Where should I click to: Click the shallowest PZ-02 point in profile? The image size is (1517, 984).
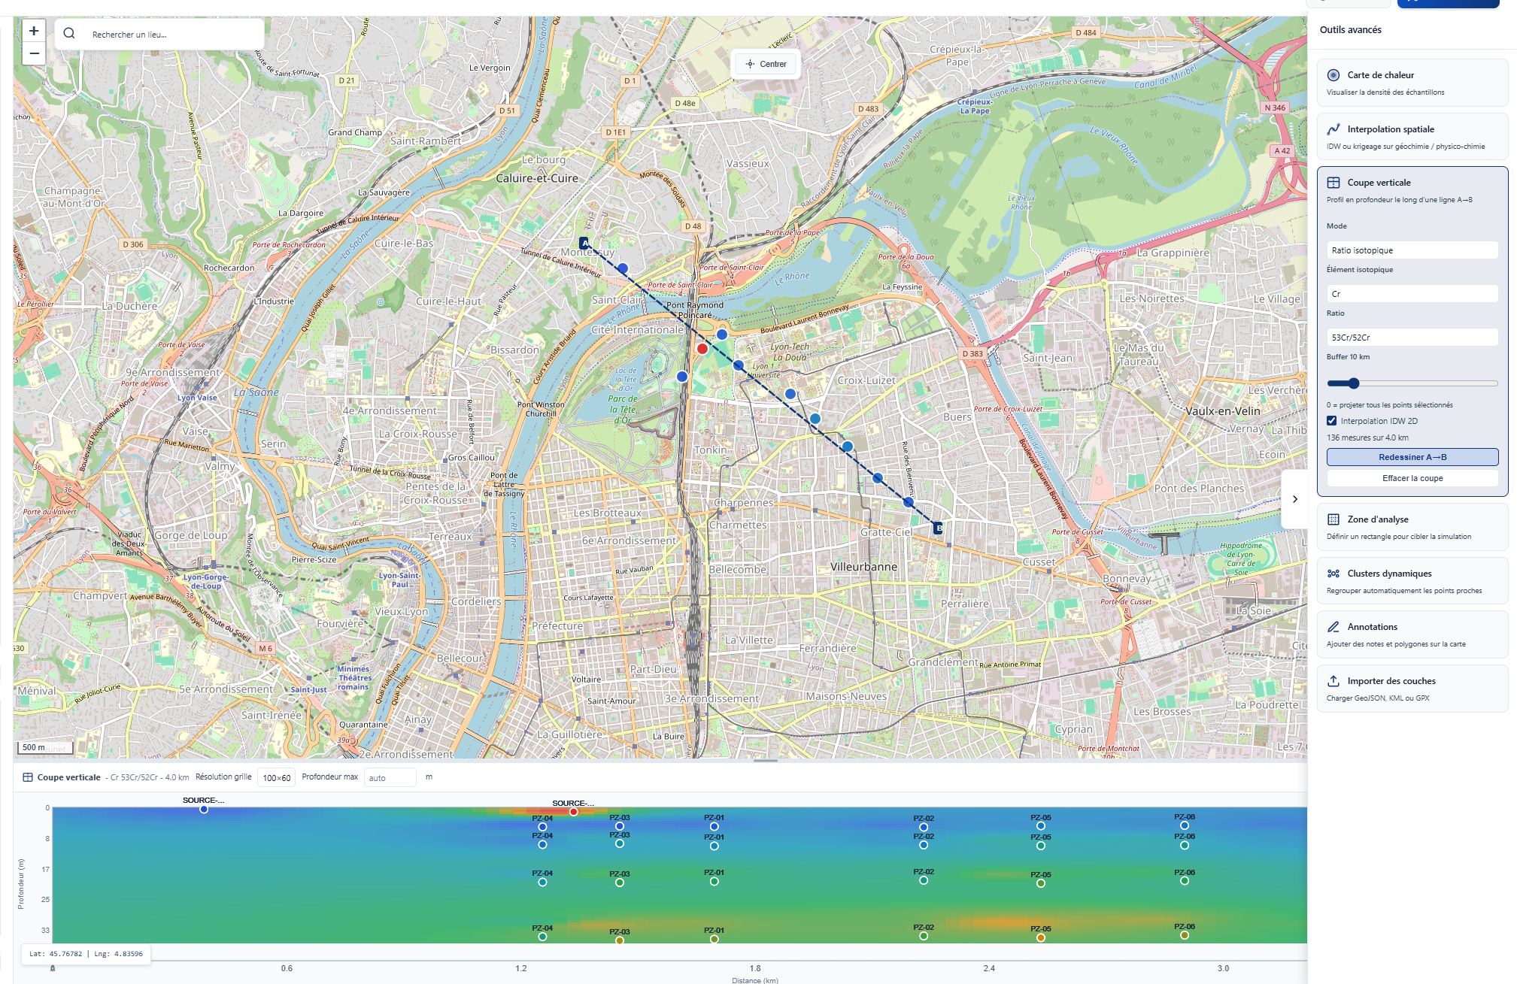click(x=924, y=827)
